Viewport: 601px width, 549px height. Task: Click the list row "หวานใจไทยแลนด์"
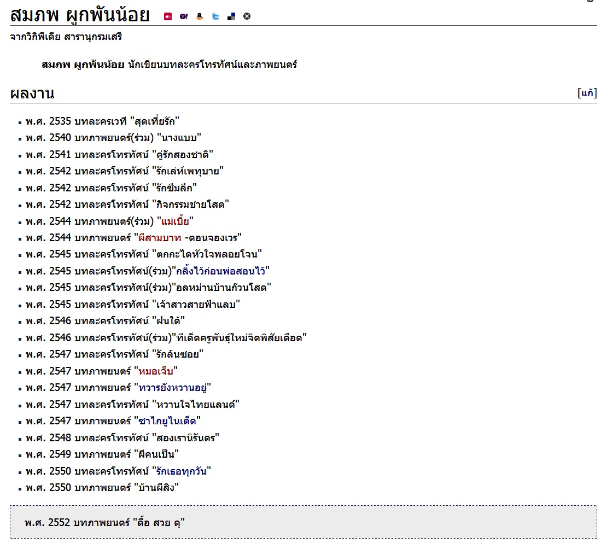(133, 405)
